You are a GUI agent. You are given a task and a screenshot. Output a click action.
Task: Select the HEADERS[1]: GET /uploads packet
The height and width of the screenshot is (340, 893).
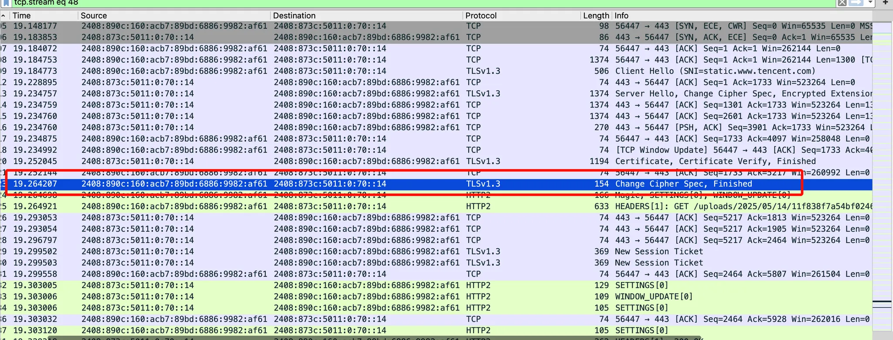[436, 207]
